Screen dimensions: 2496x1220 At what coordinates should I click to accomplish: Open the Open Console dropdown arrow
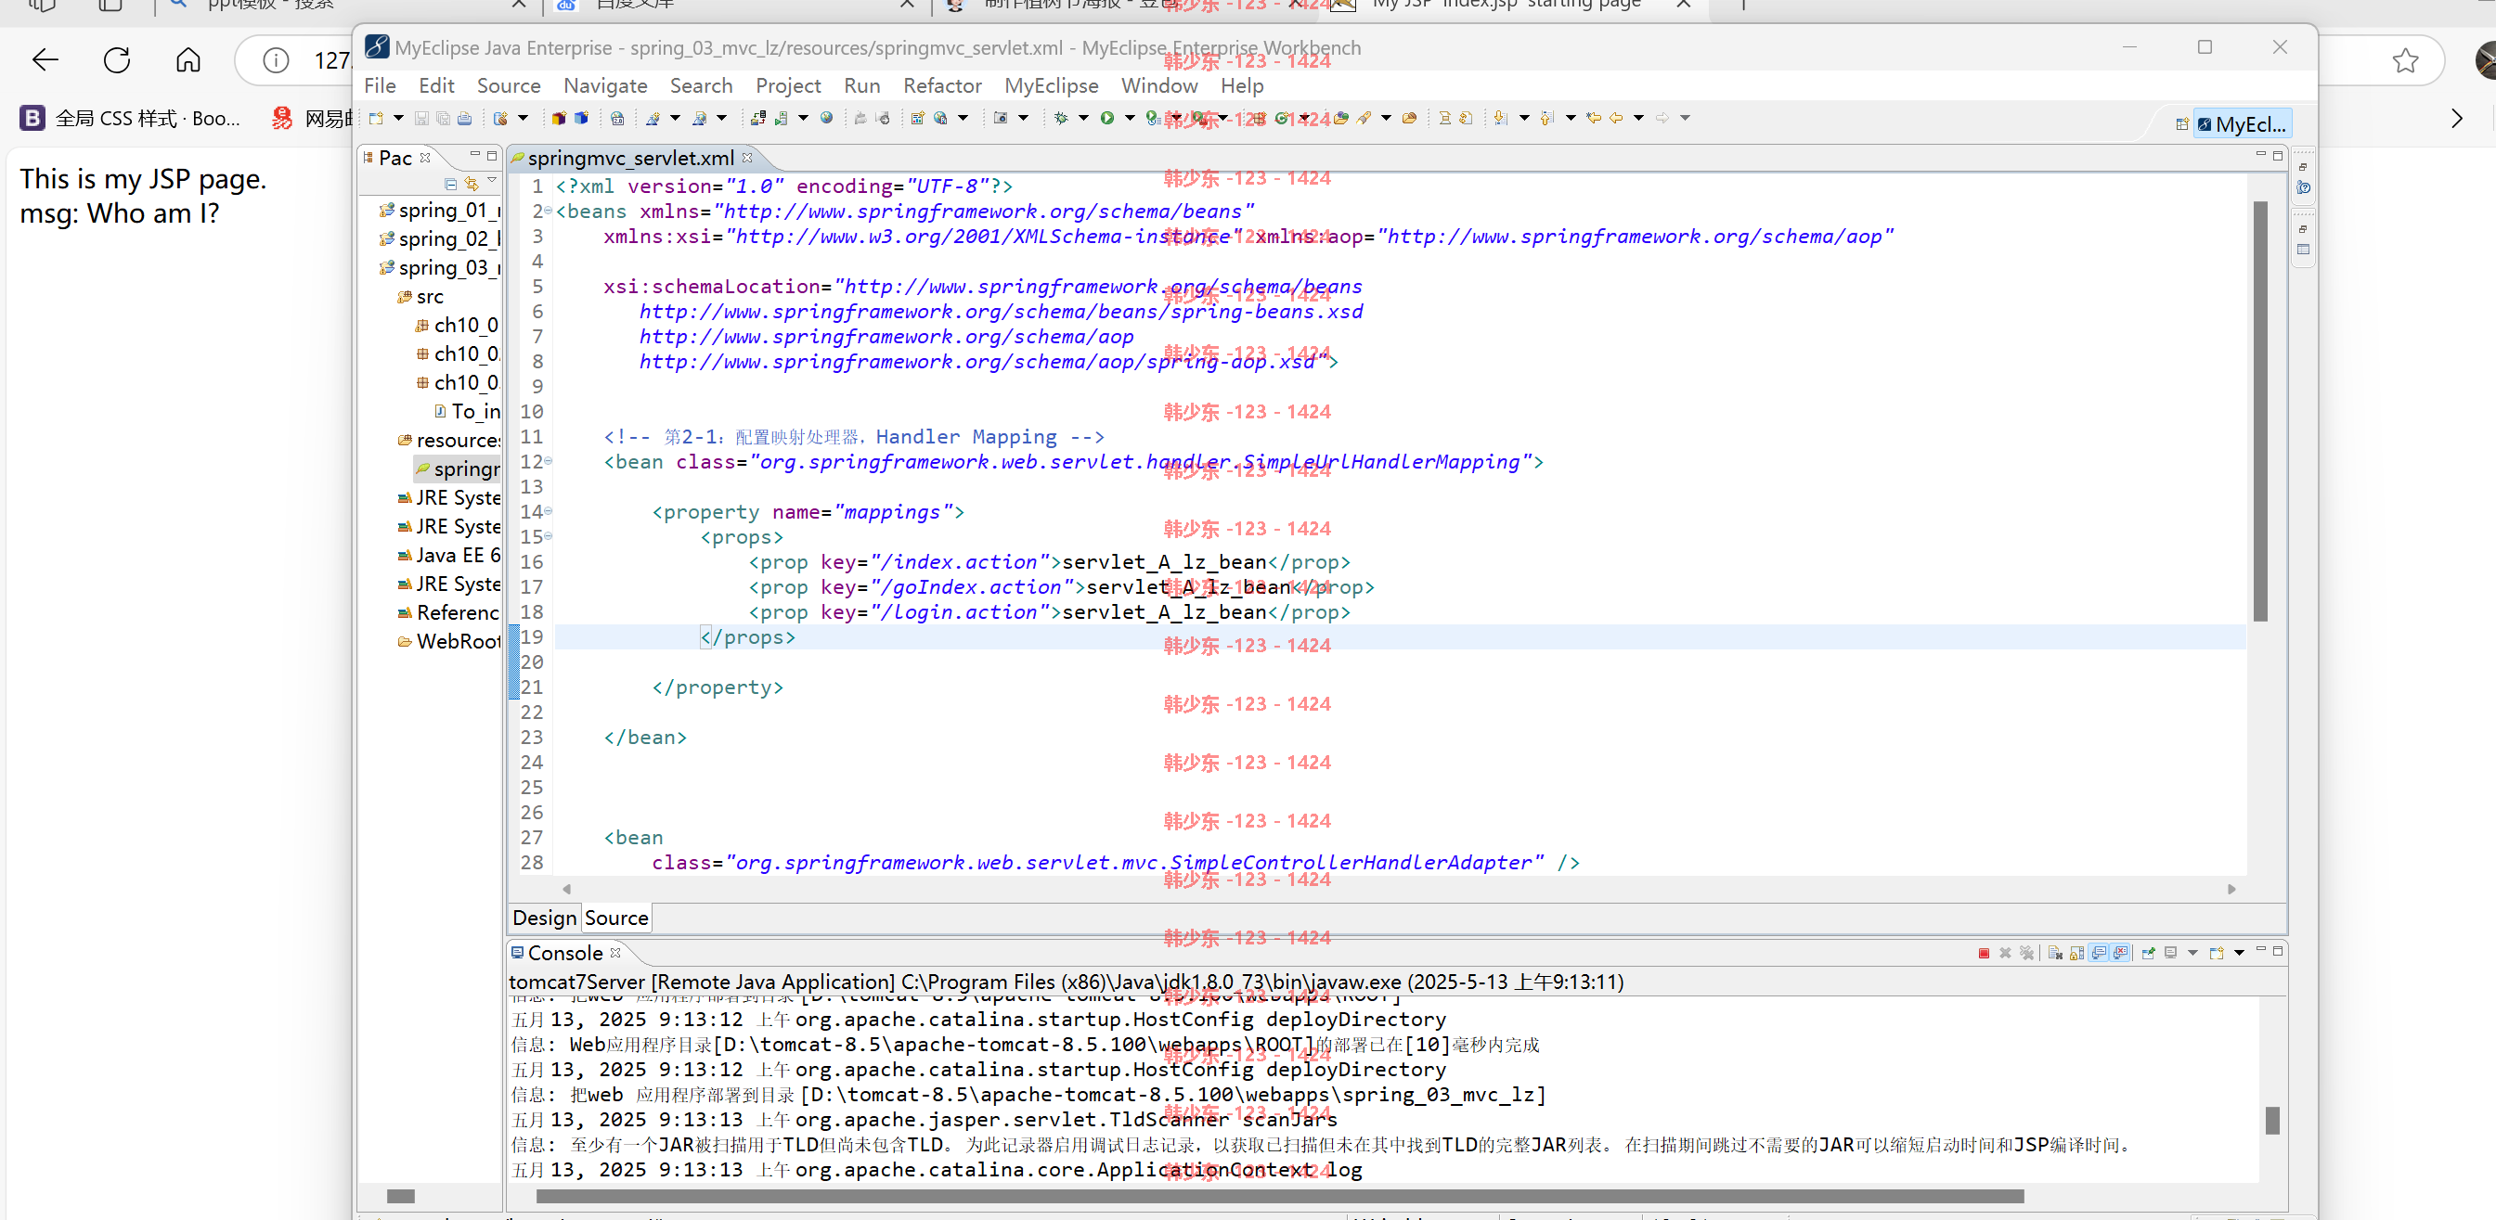click(x=2239, y=954)
